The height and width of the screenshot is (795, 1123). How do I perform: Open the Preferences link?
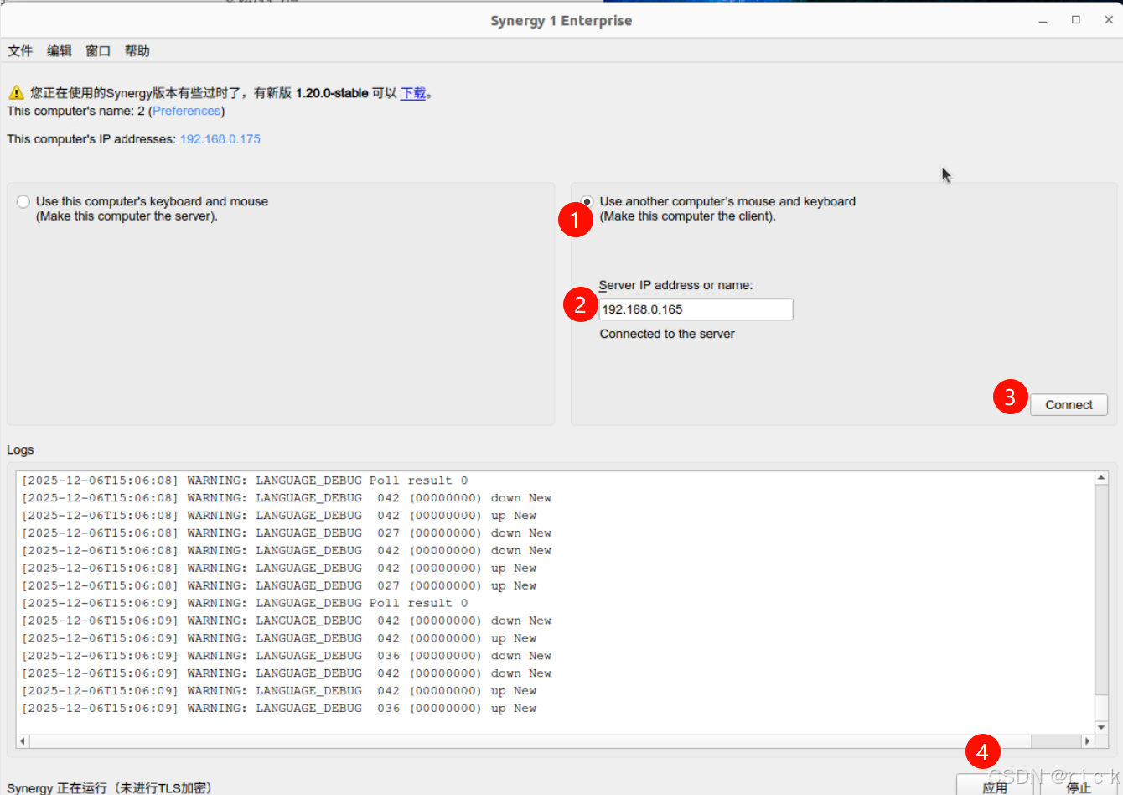click(x=186, y=111)
